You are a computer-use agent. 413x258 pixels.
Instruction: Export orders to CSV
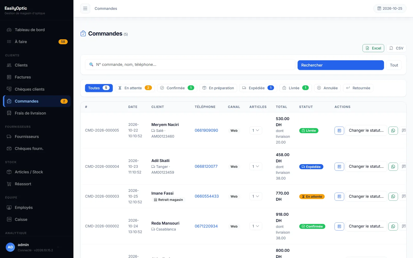396,48
